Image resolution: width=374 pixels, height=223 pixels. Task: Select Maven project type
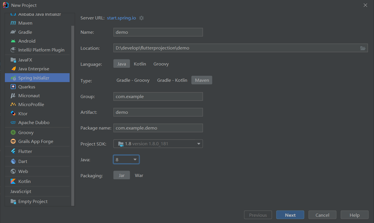[37, 23]
